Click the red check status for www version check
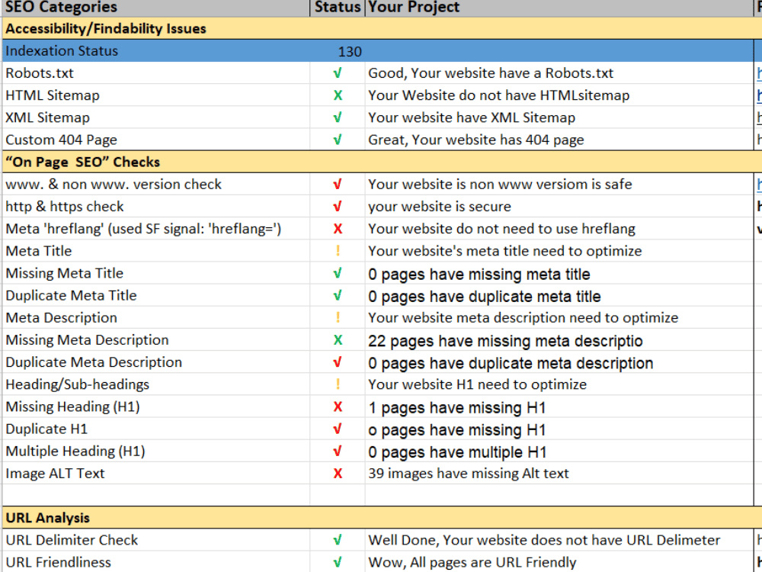 338,185
